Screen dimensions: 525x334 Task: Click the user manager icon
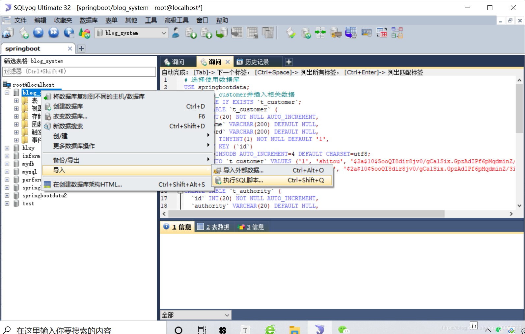coord(176,33)
